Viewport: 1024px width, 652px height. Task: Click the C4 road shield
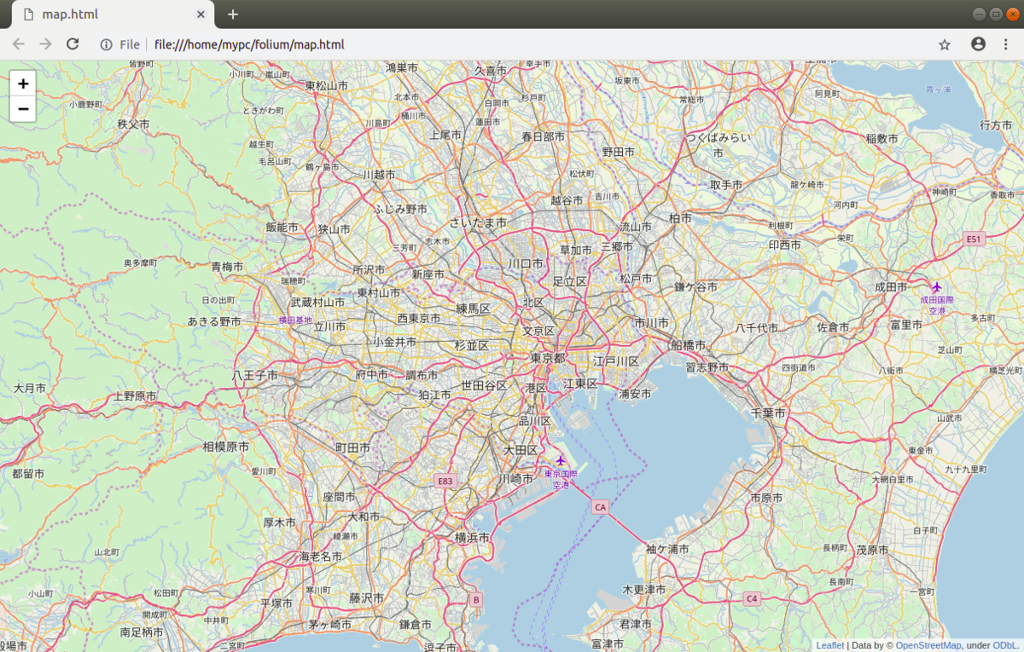coord(751,598)
